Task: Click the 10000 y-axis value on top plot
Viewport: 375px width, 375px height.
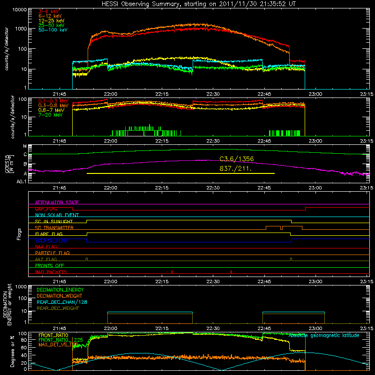Action: 19,9
